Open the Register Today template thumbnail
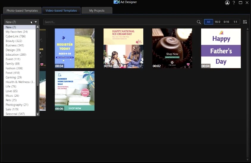This screenshot has width=251, height=163. [x=75, y=48]
